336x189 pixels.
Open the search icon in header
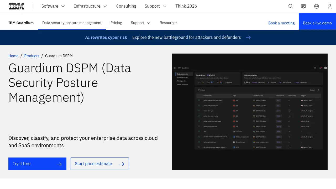[291, 6]
